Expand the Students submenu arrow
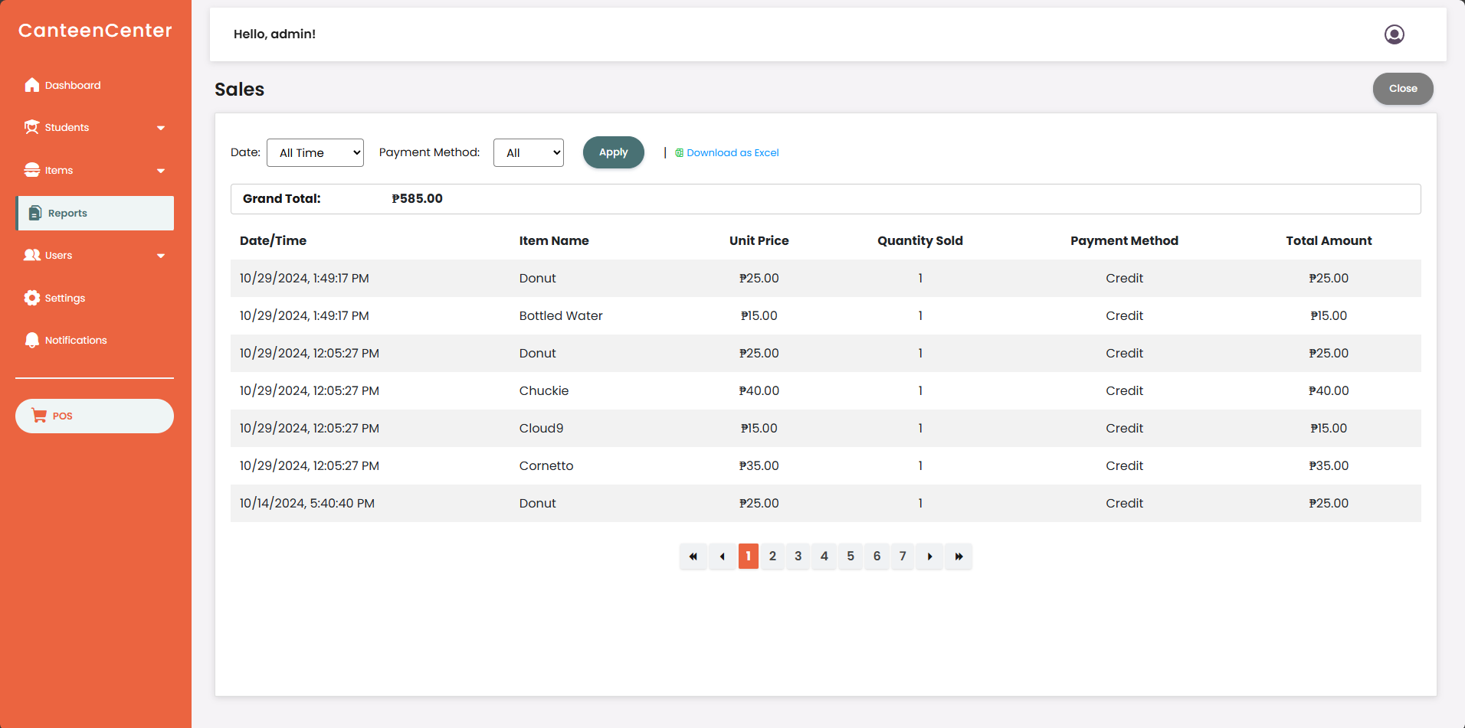Viewport: 1465px width, 728px height. (x=161, y=128)
